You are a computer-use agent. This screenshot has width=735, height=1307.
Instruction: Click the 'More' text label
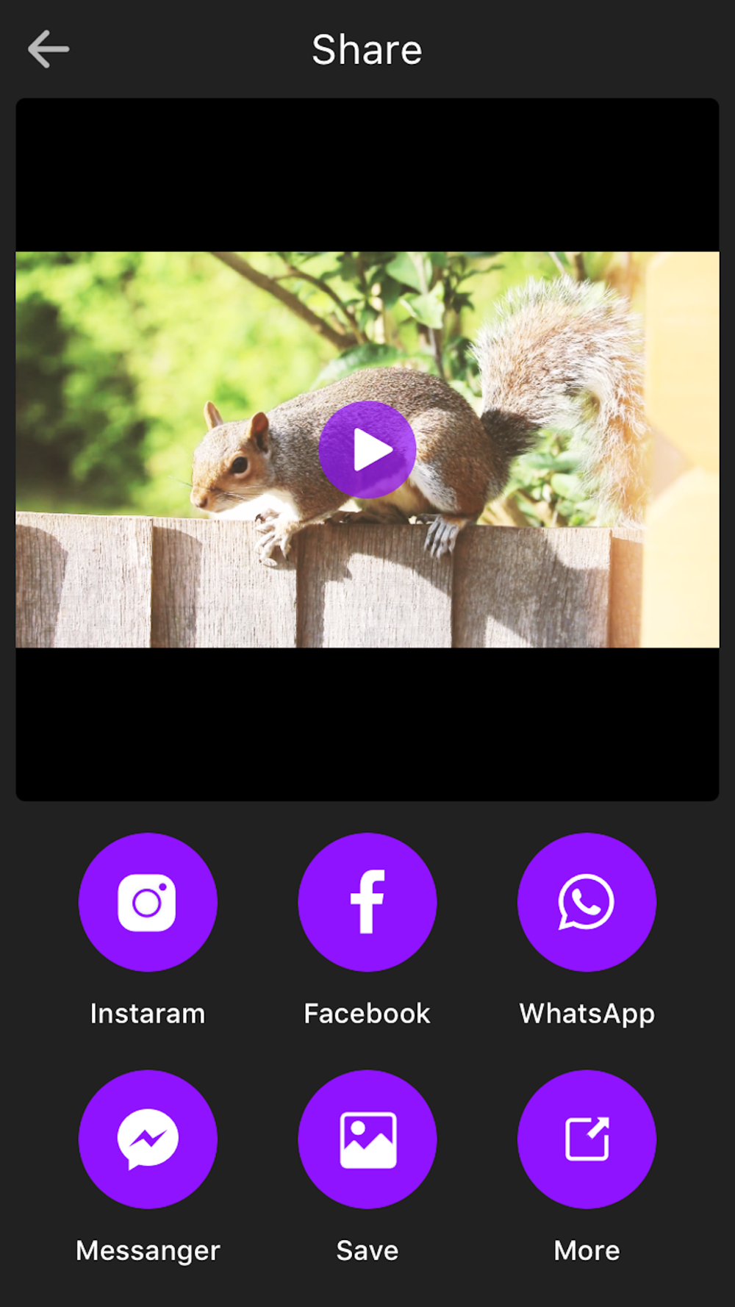point(587,1250)
